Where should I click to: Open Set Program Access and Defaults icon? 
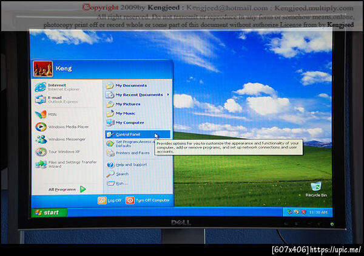110,144
